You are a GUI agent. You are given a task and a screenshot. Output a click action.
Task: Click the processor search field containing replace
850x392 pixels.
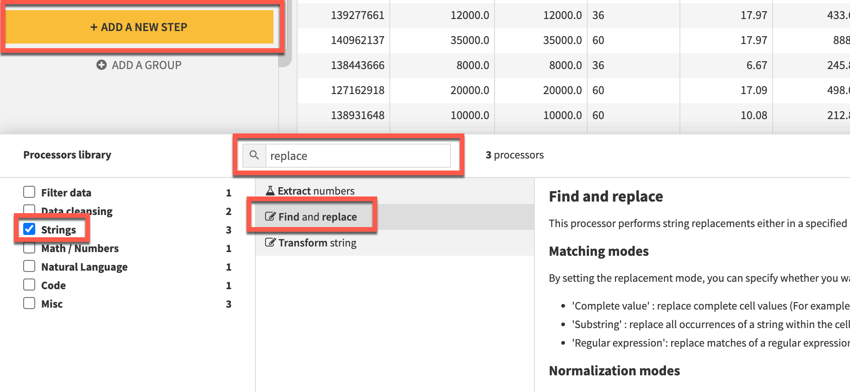(357, 156)
